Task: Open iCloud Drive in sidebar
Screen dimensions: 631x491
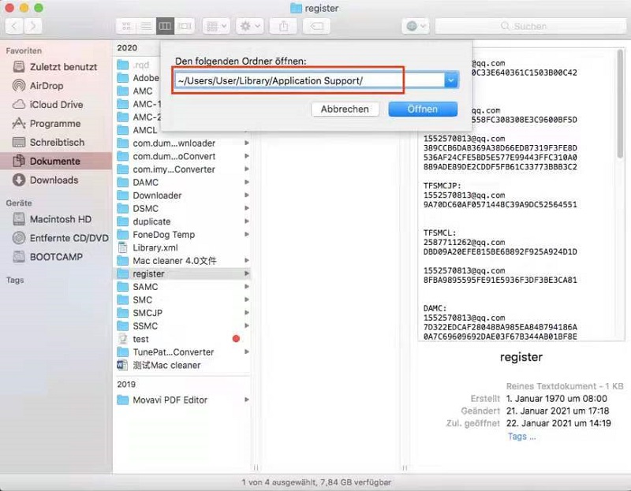Action: (x=48, y=105)
